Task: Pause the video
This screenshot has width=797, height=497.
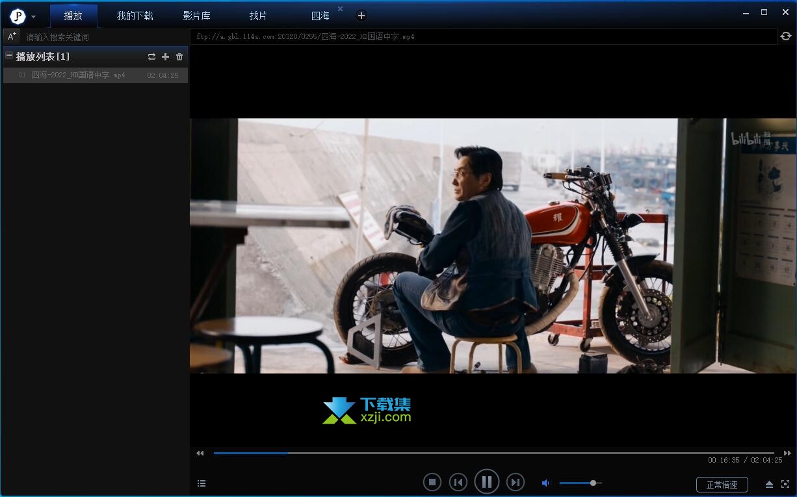Action: [487, 482]
